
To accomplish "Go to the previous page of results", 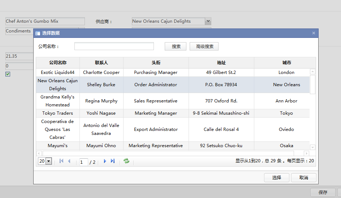I will click(69, 161).
